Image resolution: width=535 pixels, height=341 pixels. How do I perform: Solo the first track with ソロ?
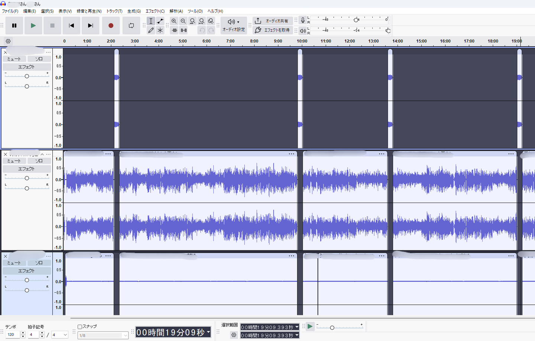pyautogui.click(x=39, y=59)
